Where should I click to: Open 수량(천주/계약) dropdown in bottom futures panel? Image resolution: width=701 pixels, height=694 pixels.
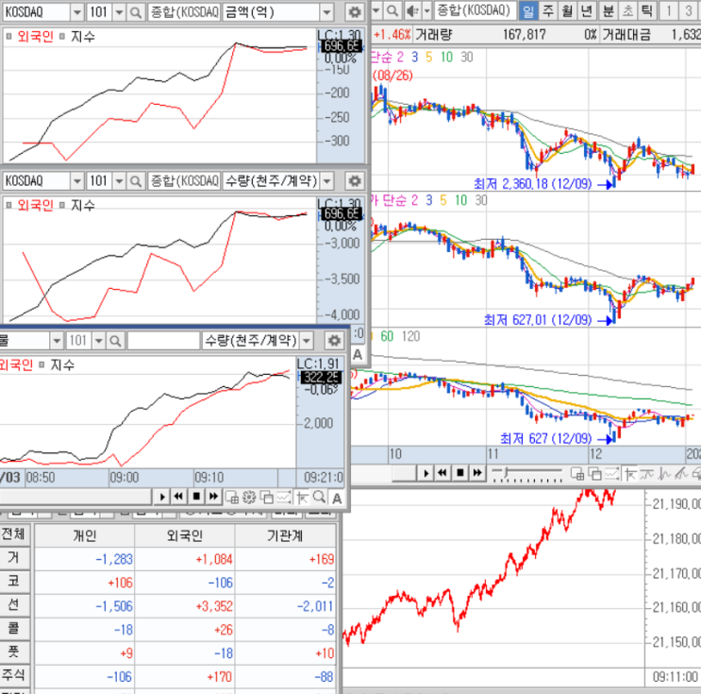(307, 341)
